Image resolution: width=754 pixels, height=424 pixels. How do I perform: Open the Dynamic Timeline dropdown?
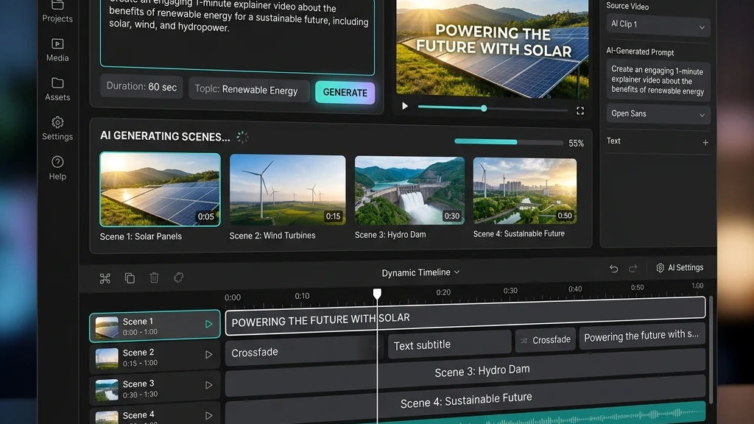[x=420, y=272]
